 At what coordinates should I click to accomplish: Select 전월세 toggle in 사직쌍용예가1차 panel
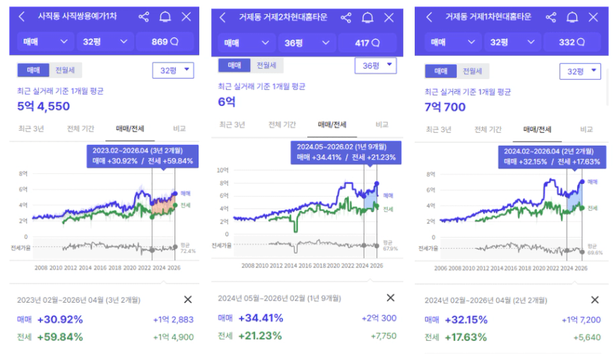64,70
